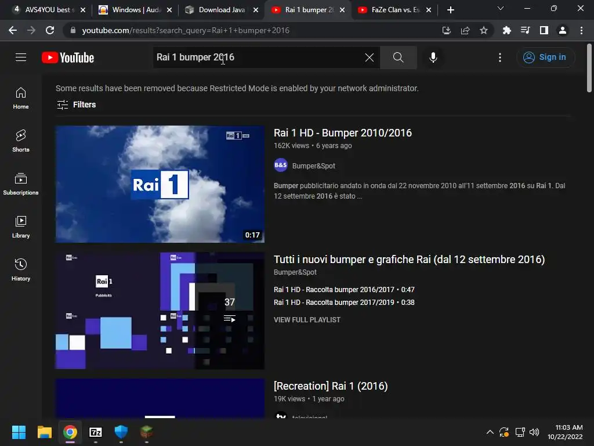Viewport: 594px width, 446px height.
Task: Open Chrome three-dot menu
Action: (581, 30)
